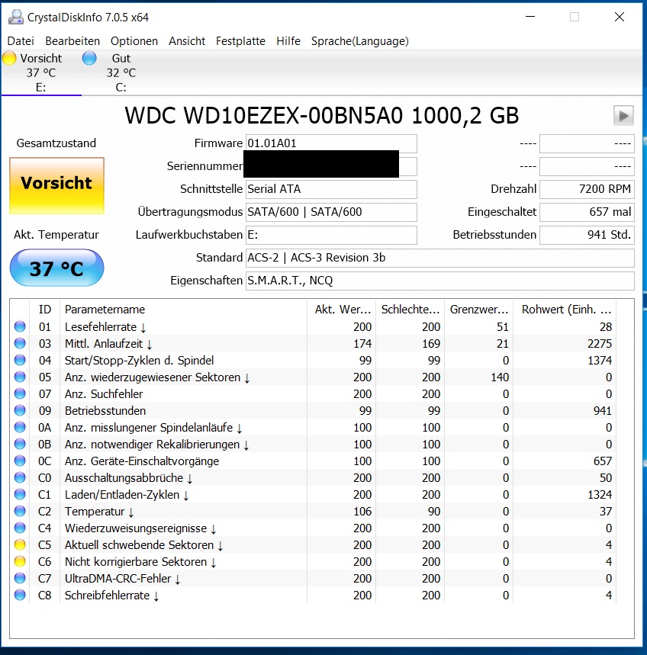The image size is (647, 655).
Task: Select the E: drive tab marked Vorsicht
Action: click(41, 72)
